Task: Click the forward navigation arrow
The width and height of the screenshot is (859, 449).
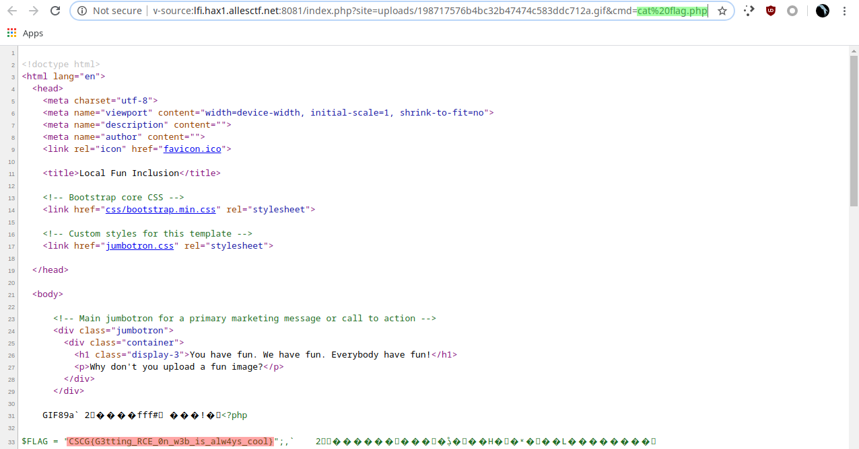Action: coord(34,11)
